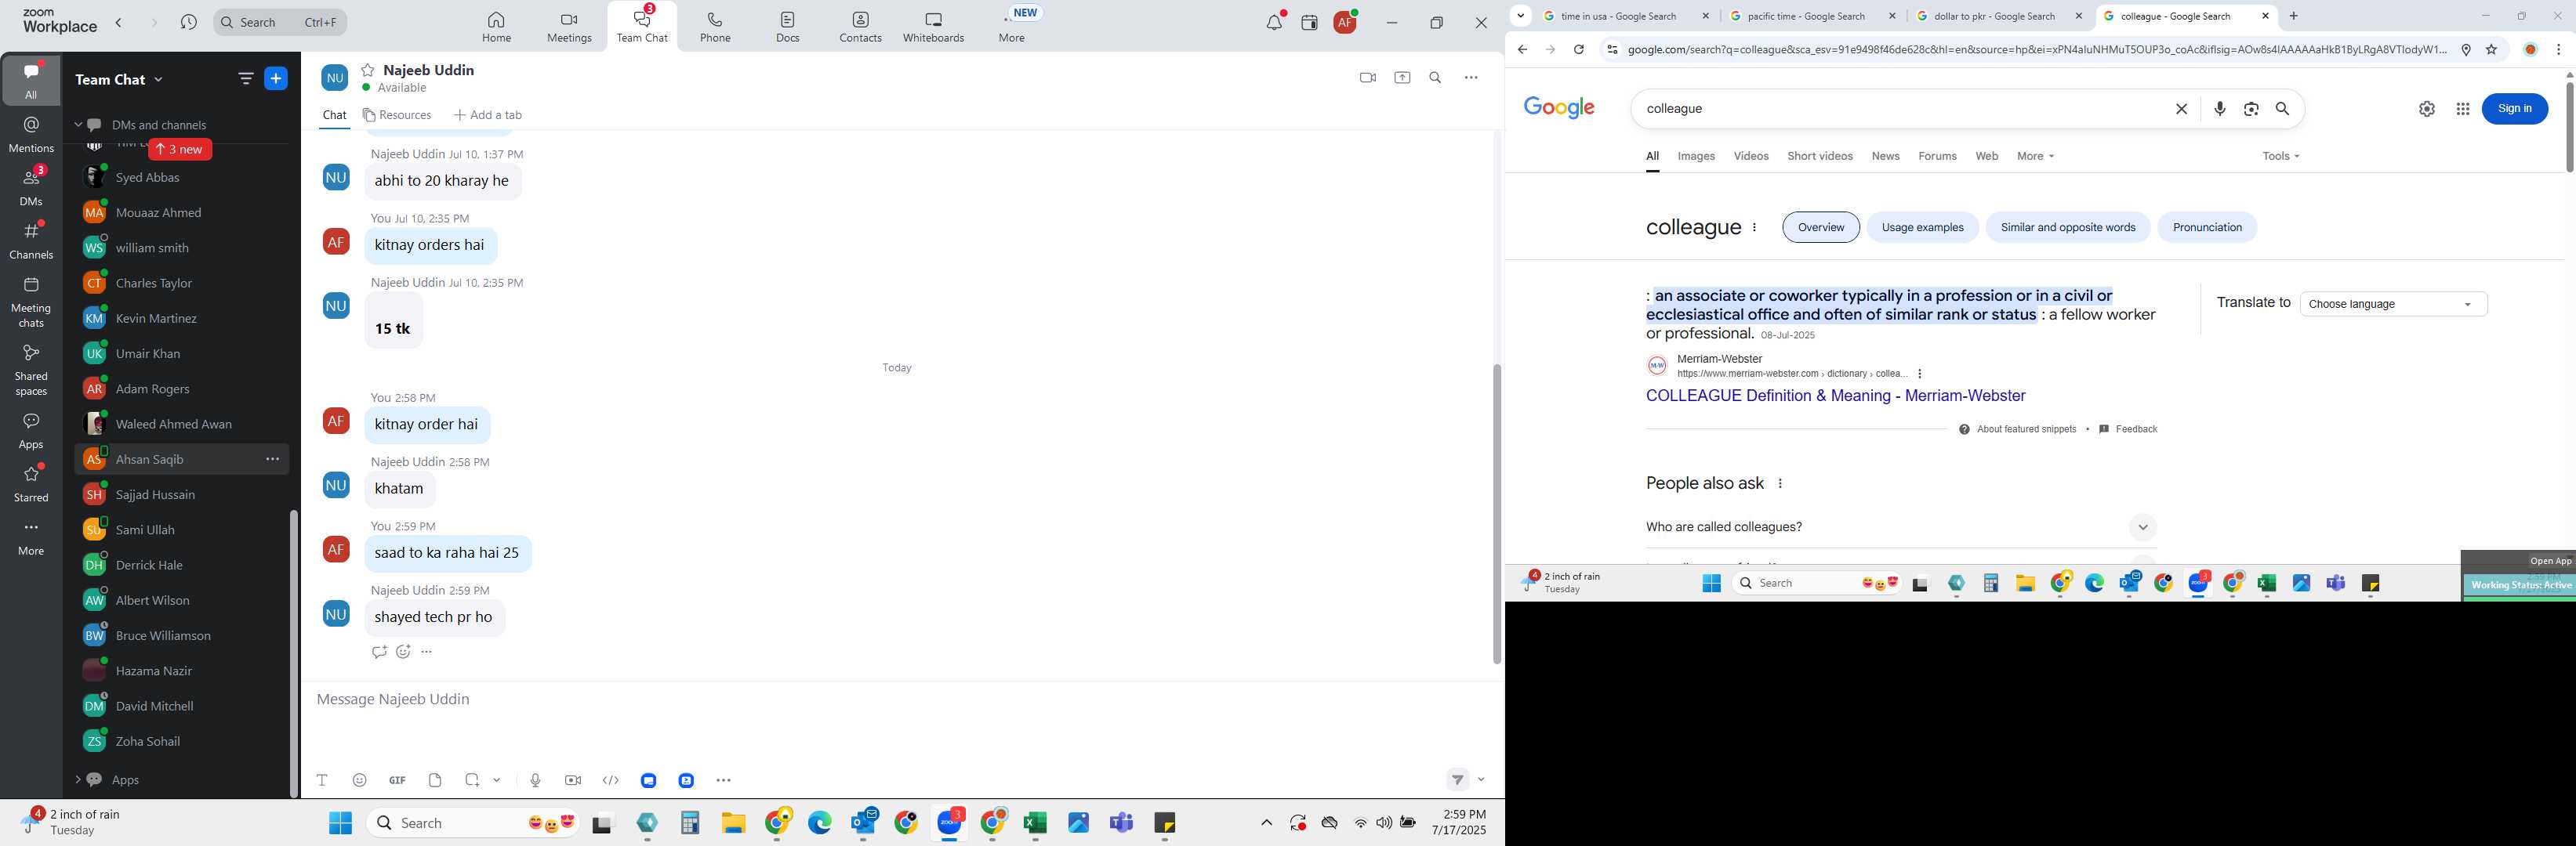Open the chat with Derrick Hale
2576x846 pixels.
pos(180,564)
